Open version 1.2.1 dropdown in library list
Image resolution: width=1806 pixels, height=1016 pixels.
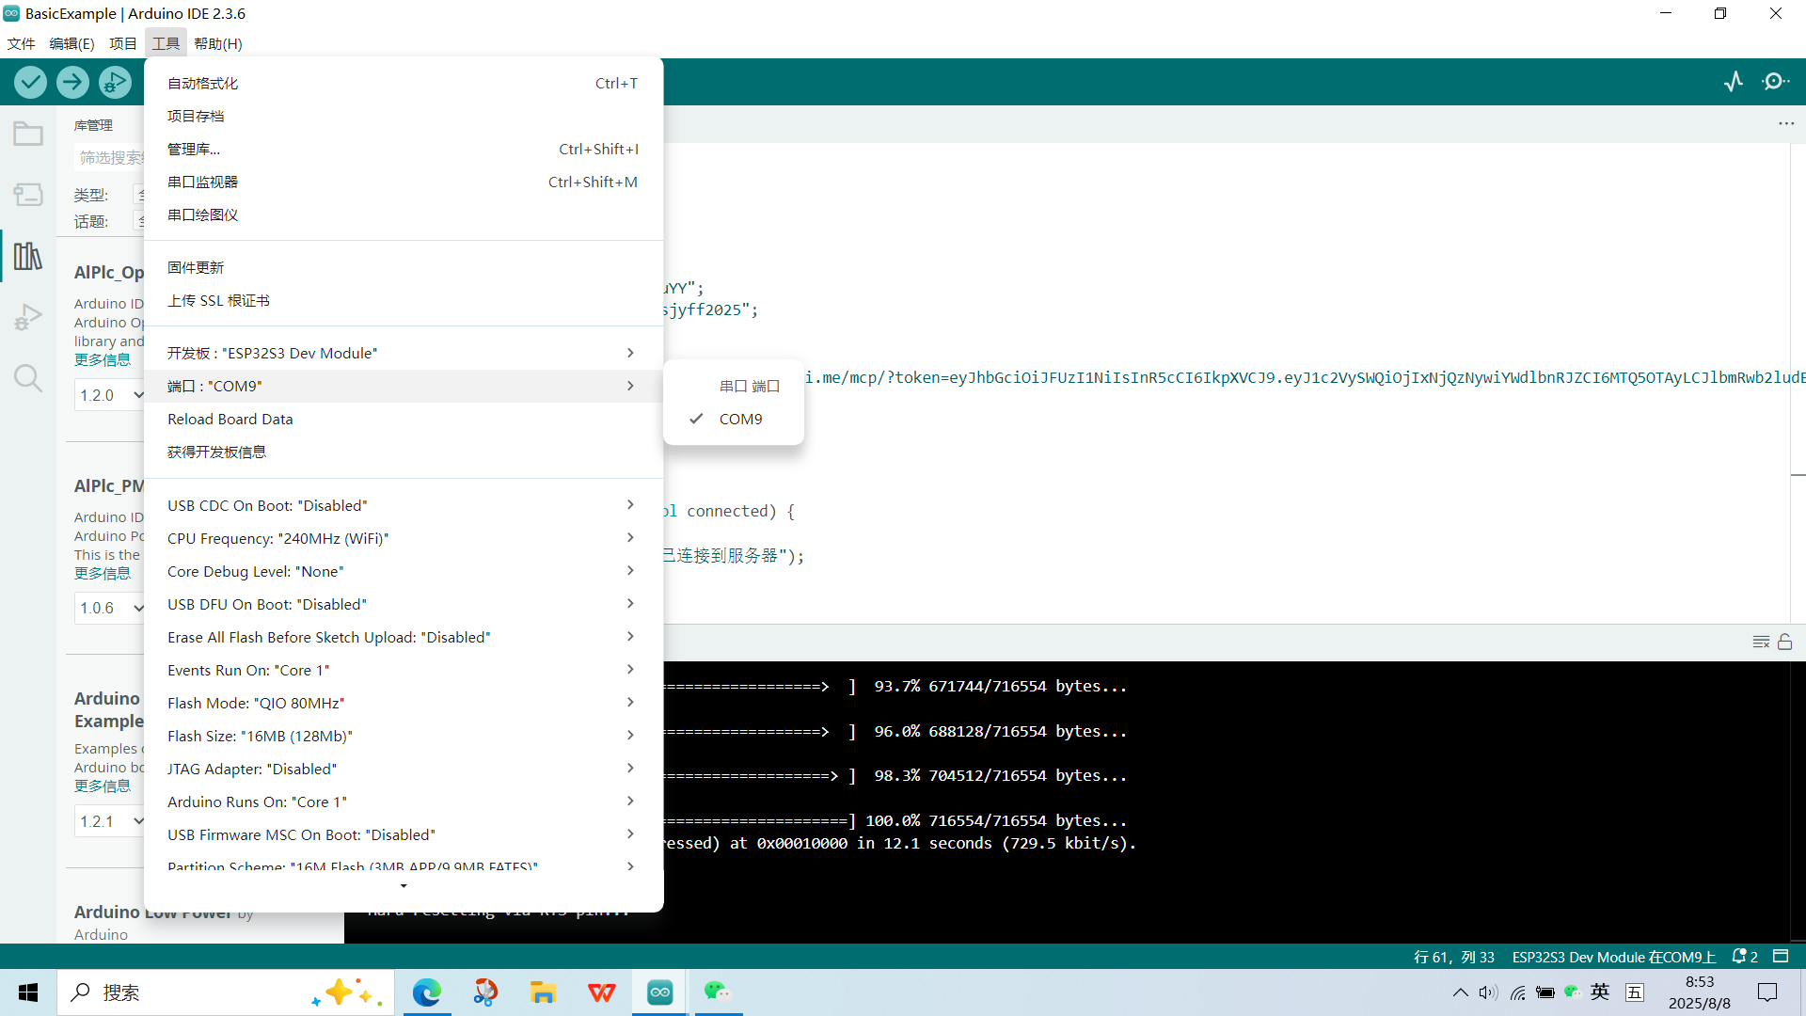tap(111, 821)
